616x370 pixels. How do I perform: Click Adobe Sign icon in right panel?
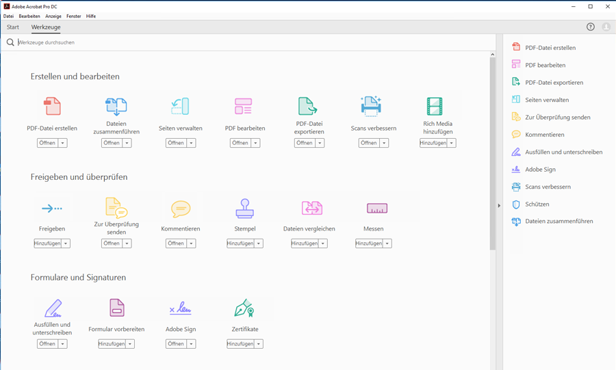516,169
